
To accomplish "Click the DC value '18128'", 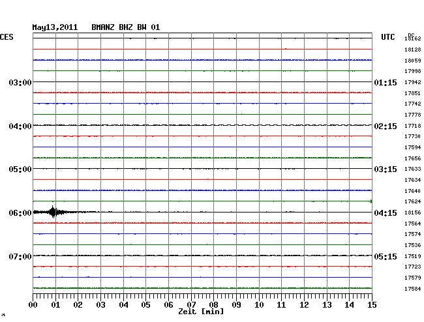I will tap(413, 50).
